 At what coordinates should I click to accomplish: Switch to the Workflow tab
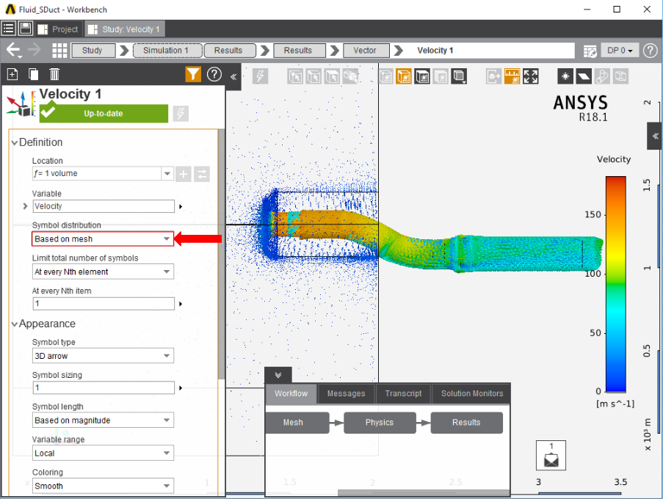291,393
